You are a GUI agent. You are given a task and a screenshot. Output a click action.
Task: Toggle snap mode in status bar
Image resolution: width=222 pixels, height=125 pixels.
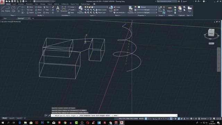coord(149,119)
